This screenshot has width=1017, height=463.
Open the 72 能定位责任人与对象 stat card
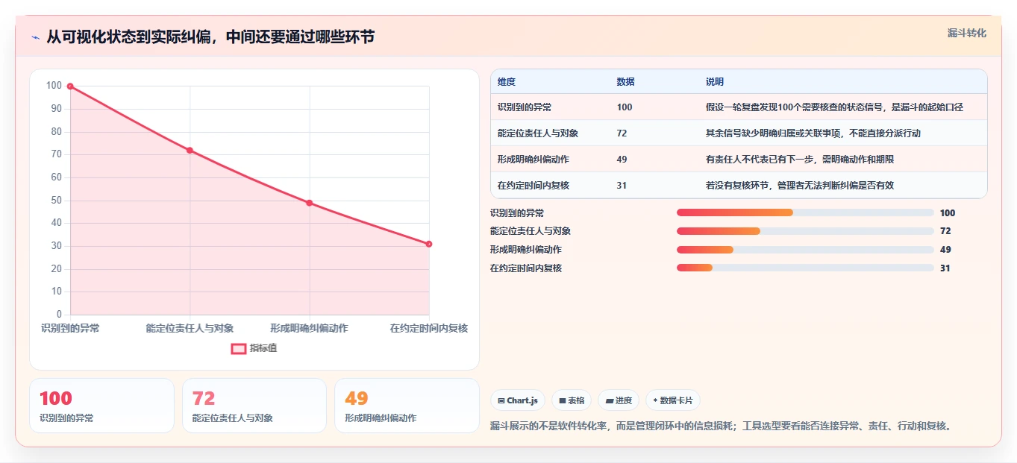click(x=254, y=406)
